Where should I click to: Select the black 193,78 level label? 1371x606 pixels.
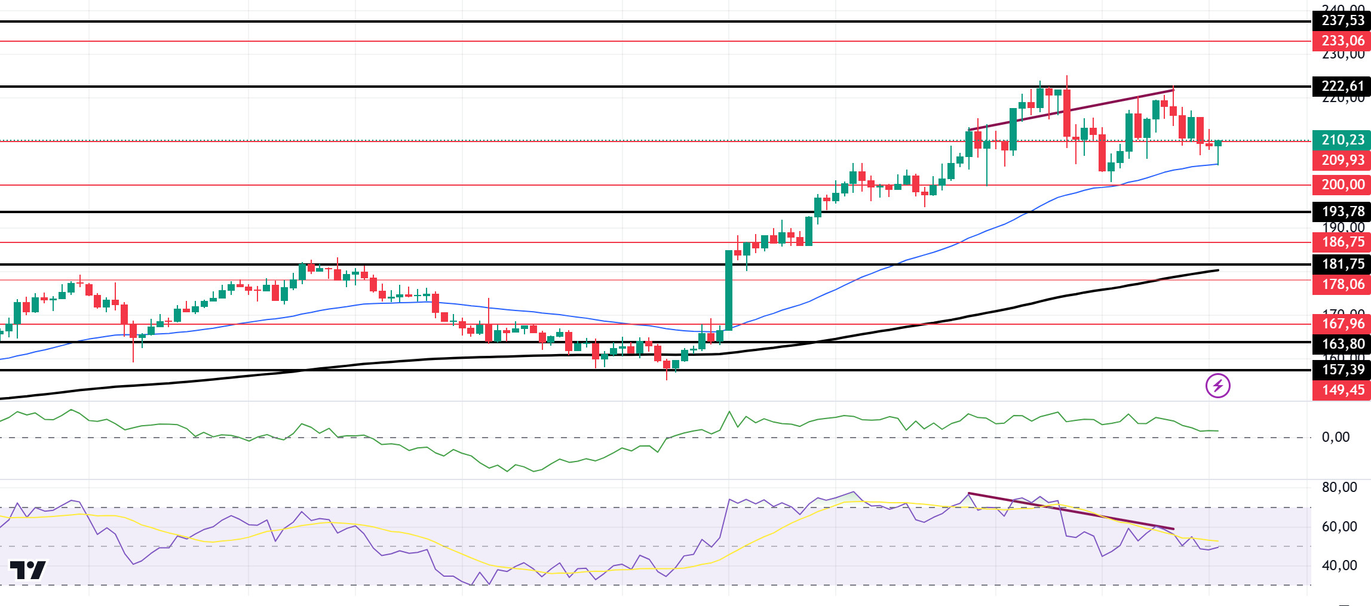click(x=1342, y=211)
